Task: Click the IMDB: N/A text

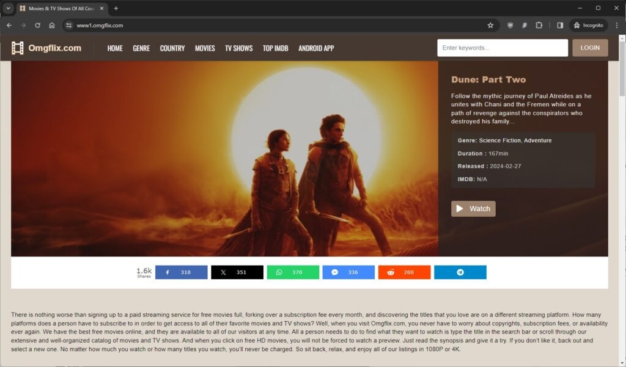Action: point(473,179)
